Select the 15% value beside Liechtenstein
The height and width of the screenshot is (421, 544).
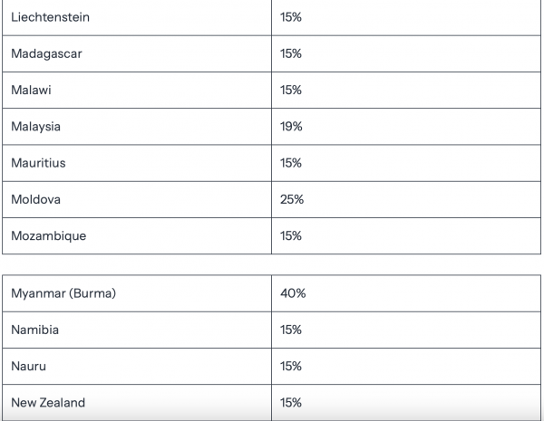pyautogui.click(x=291, y=17)
